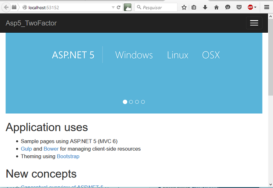The height and width of the screenshot is (188, 273).
Task: Select the first carousel indicator dot
Action: pos(125,102)
